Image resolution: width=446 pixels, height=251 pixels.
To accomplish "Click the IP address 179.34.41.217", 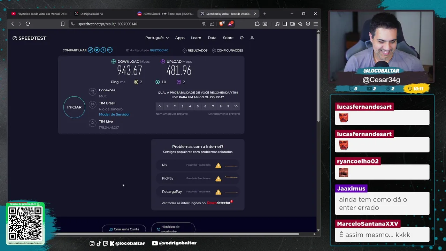I will click(109, 128).
